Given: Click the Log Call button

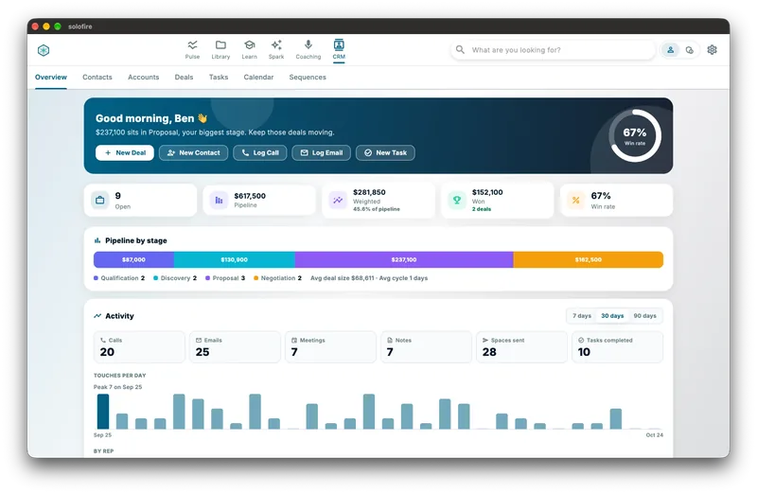Looking at the screenshot, I should [259, 152].
